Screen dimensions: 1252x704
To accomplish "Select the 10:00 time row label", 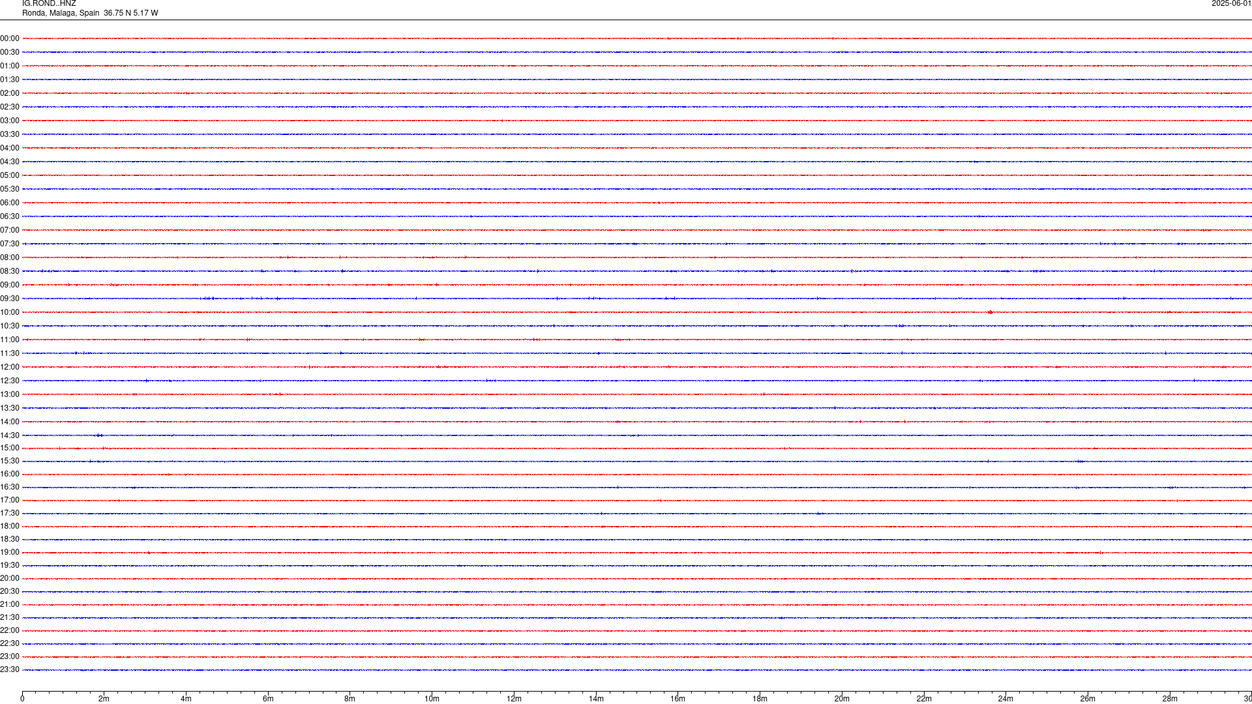I will (x=10, y=312).
